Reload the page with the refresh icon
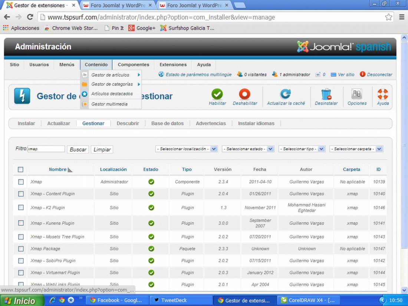The image size is (408, 306). [x=30, y=17]
